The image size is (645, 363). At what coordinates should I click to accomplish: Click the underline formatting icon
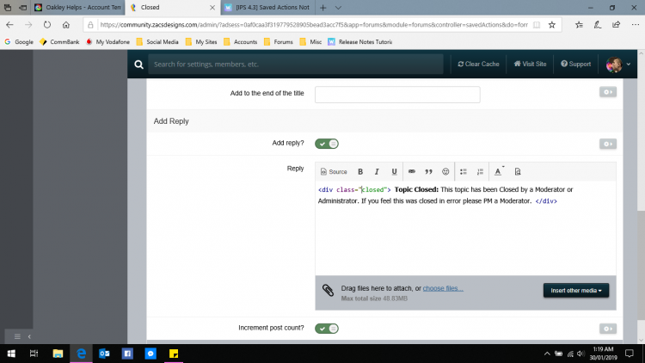[395, 172]
